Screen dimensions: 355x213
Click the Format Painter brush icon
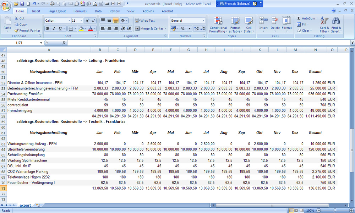(17, 31)
